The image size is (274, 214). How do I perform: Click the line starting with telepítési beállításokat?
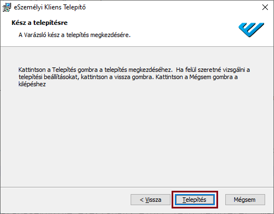pyautogui.click(x=128, y=77)
